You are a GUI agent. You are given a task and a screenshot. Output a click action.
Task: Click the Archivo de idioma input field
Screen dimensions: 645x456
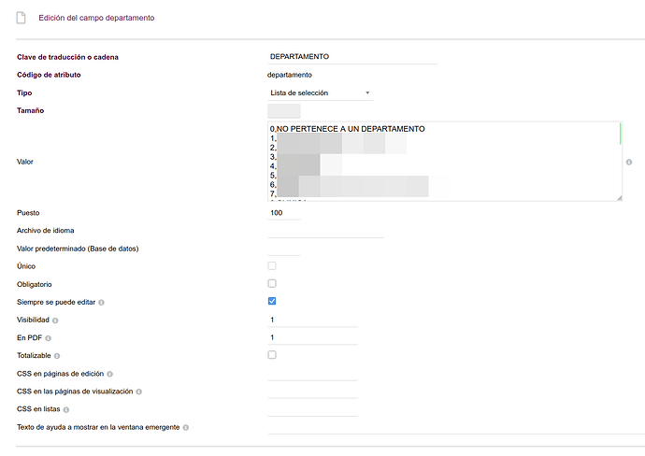click(325, 231)
